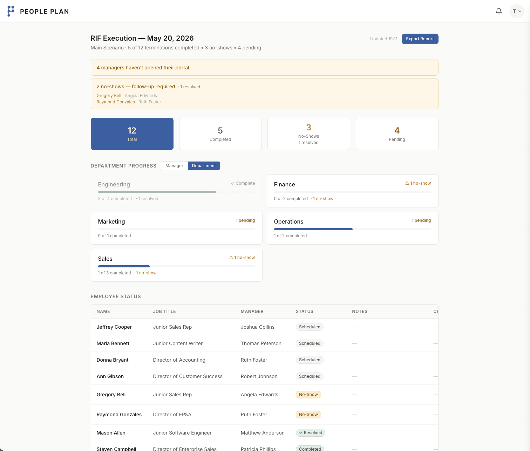The image size is (530, 451).
Task: Click Raymond Gonzales's No-Show status badge
Action: (308, 415)
